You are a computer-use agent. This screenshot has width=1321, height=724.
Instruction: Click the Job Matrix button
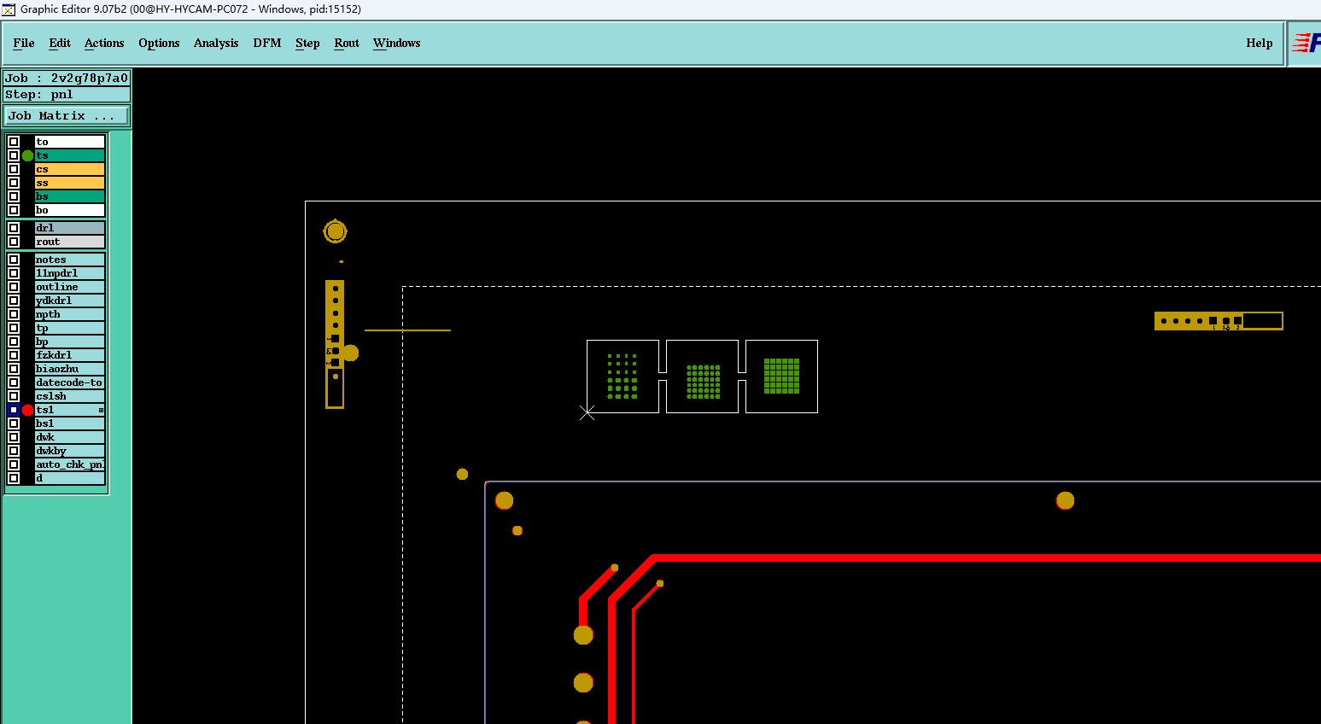click(67, 115)
